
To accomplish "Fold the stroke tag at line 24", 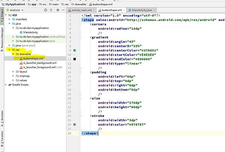I will [80, 116].
